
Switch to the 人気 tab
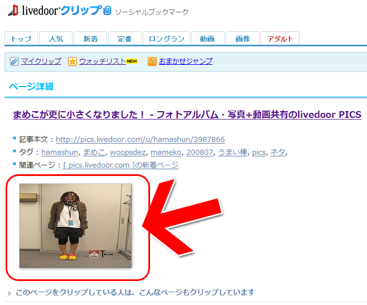click(x=56, y=39)
